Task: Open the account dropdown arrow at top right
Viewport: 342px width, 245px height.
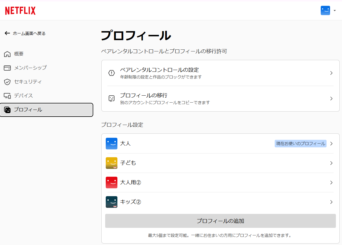Action: 335,11
